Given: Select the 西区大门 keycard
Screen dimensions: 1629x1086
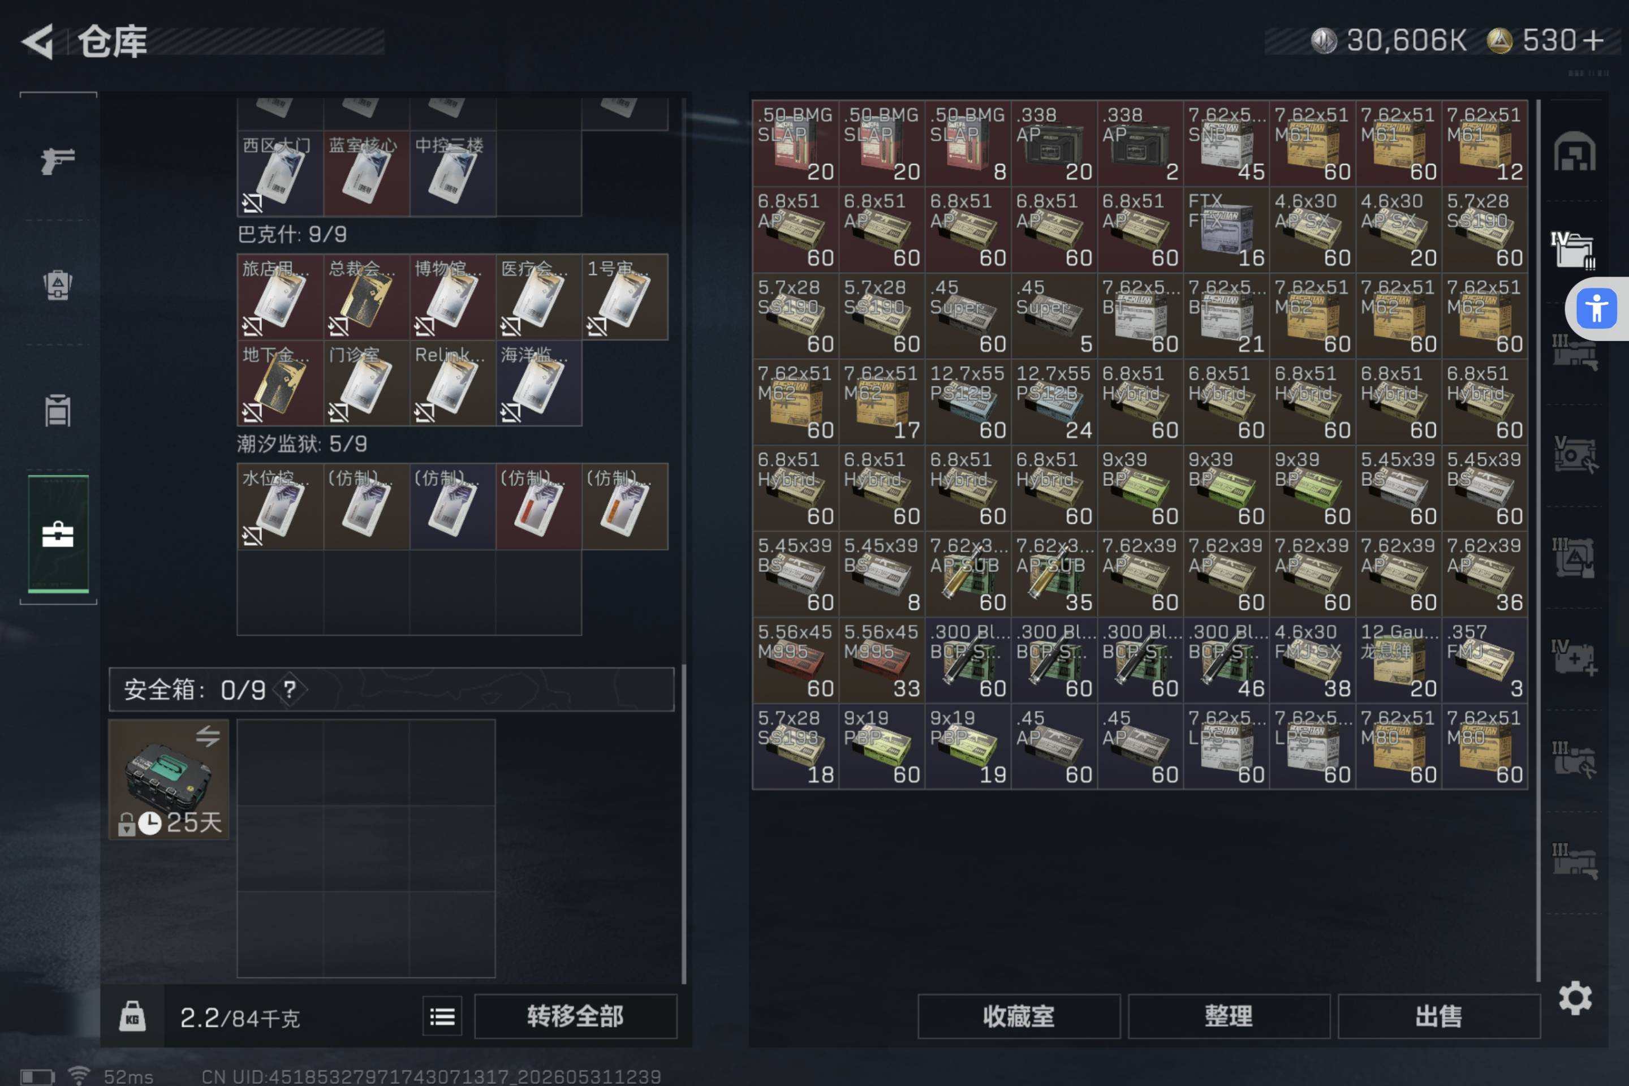Looking at the screenshot, I should pyautogui.click(x=281, y=174).
